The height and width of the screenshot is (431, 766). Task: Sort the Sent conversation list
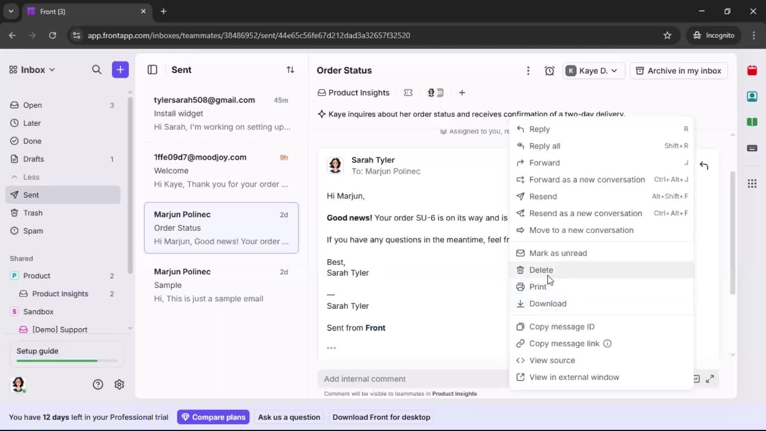point(290,69)
